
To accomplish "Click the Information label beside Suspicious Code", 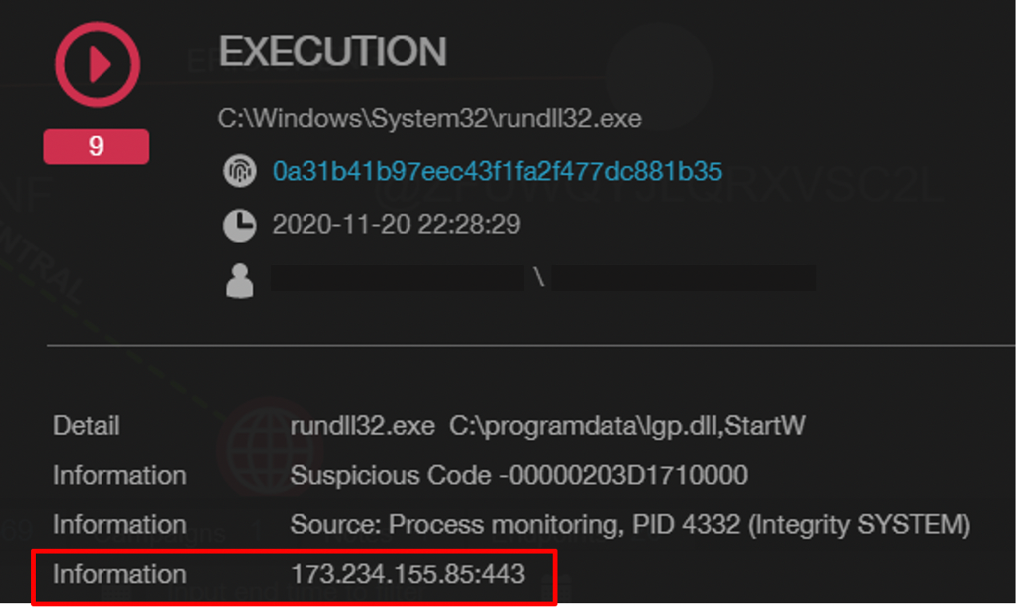I will pyautogui.click(x=119, y=475).
